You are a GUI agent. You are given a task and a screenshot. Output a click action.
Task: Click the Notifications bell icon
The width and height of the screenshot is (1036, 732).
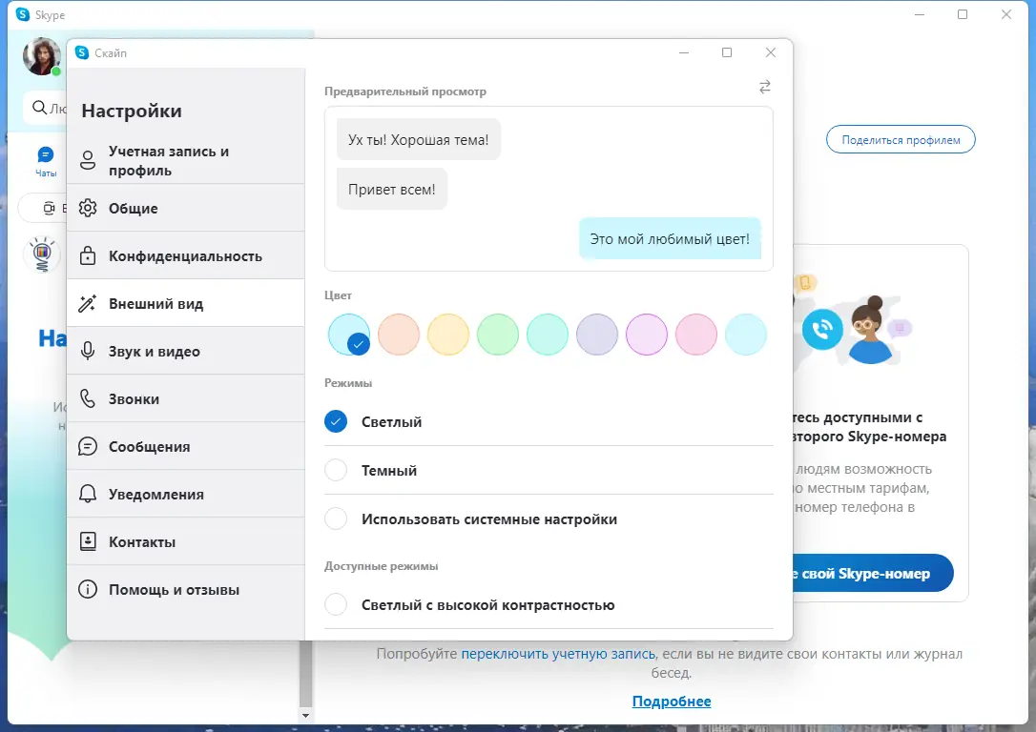point(88,494)
